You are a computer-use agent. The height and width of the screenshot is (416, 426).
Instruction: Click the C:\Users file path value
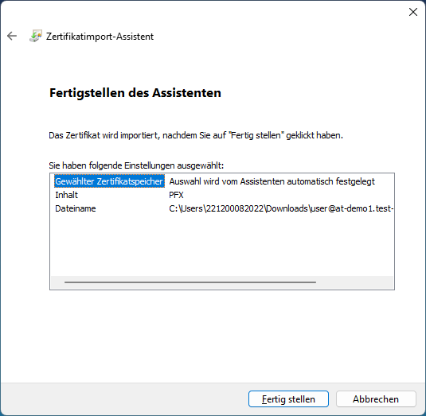281,208
